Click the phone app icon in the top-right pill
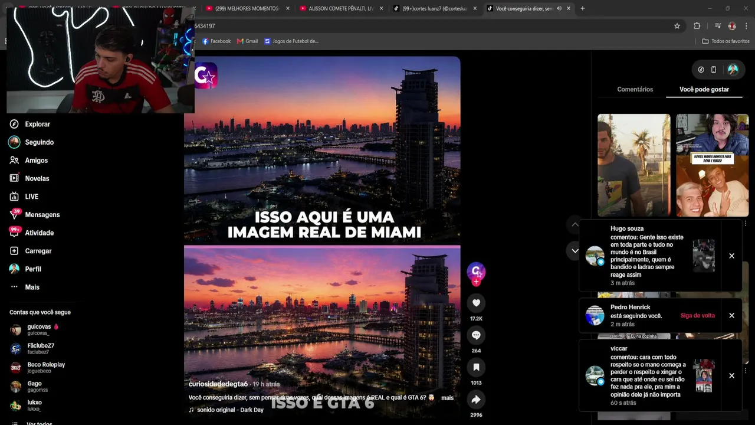Viewport: 755px width, 425px height. [x=714, y=70]
